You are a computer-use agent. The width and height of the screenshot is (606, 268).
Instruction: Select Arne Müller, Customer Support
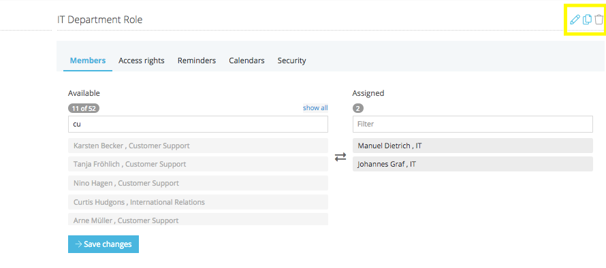tap(198, 219)
